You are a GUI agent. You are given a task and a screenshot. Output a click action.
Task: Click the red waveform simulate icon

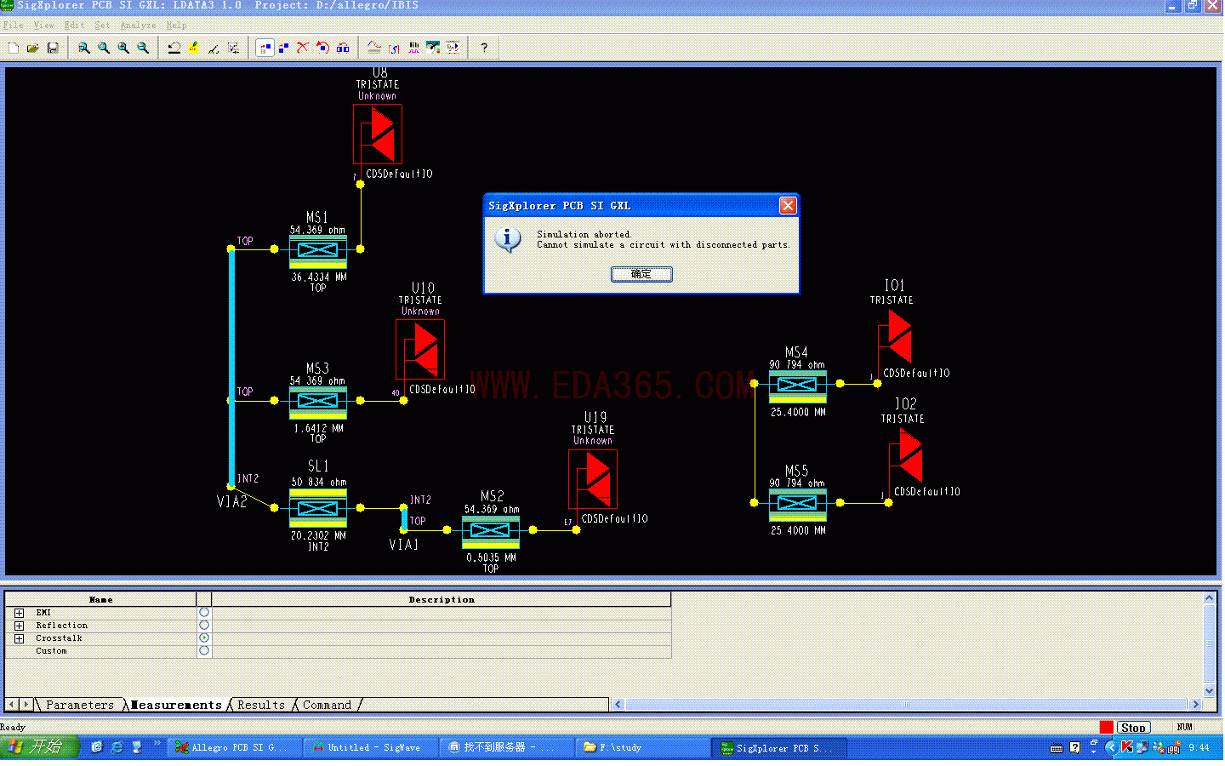(374, 48)
